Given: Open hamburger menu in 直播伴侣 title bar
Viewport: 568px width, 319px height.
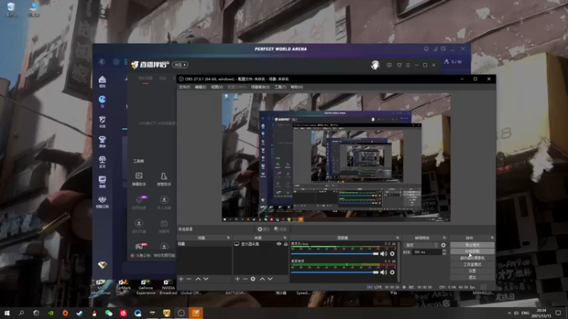Looking at the screenshot, I should pos(408,65).
